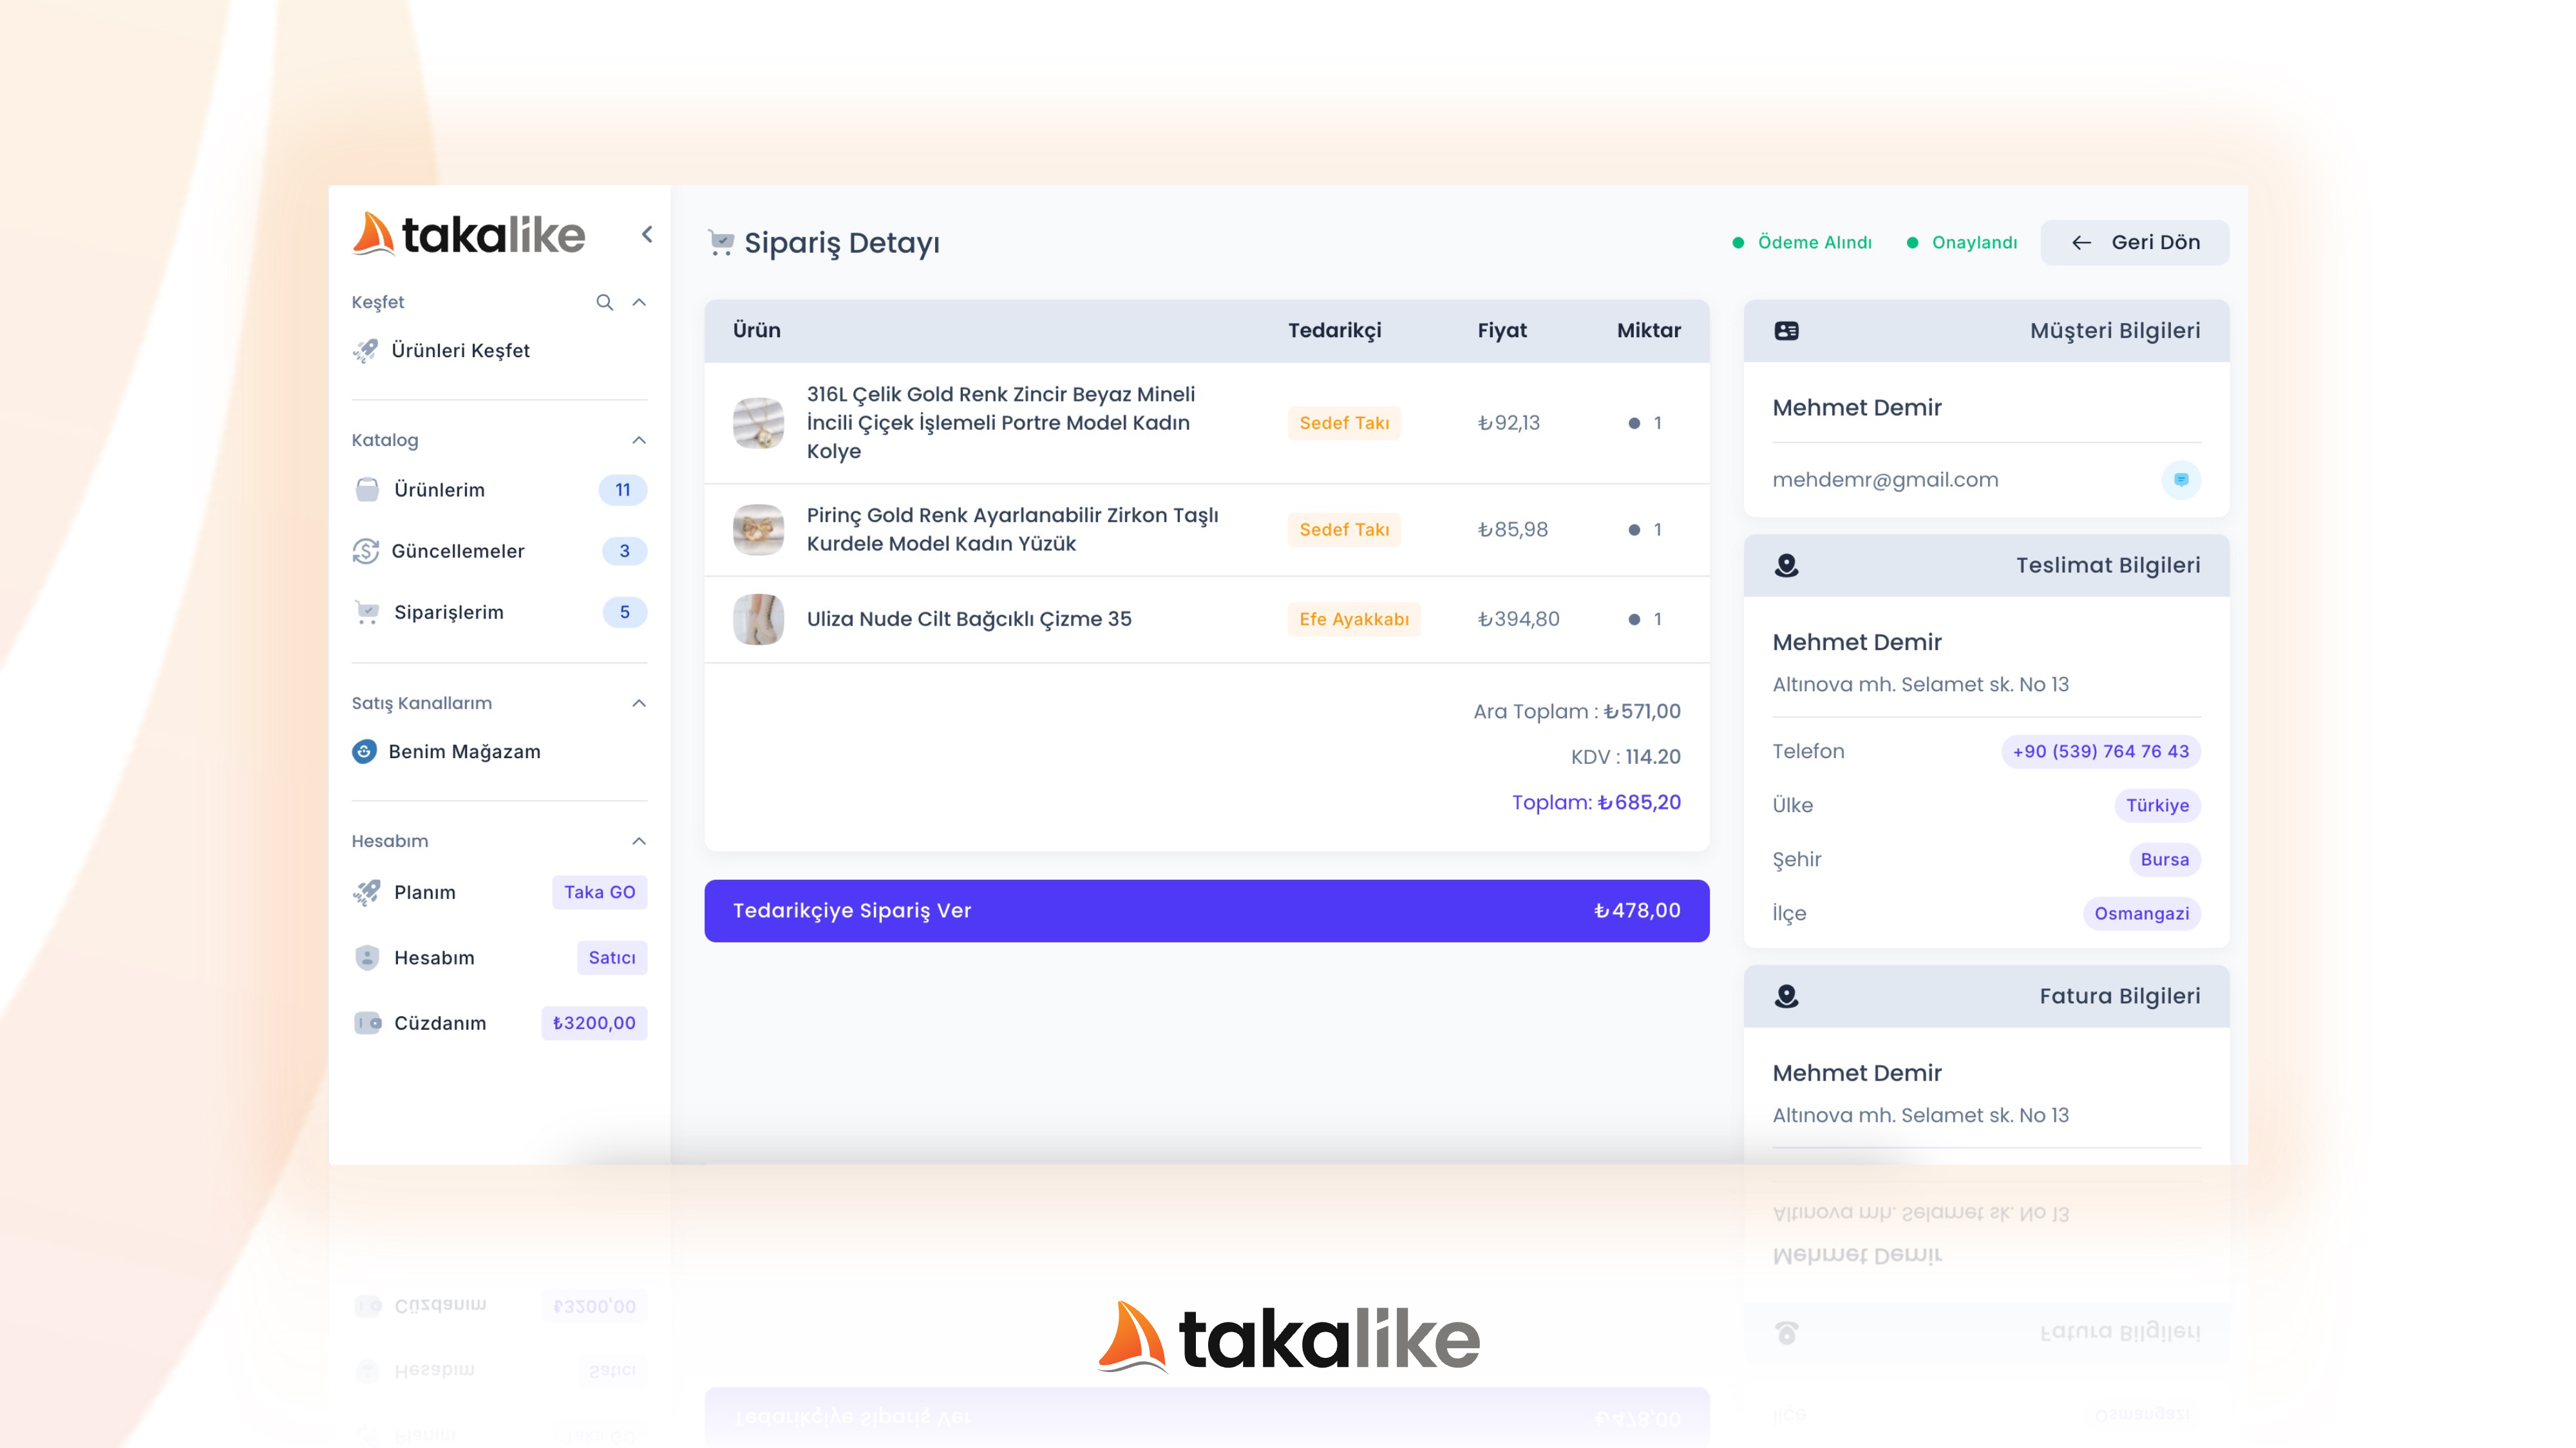The height and width of the screenshot is (1448, 2576).
Task: Click the Uliza Nude Cilt Bağcıklı Çizme 35 name
Action: point(969,620)
